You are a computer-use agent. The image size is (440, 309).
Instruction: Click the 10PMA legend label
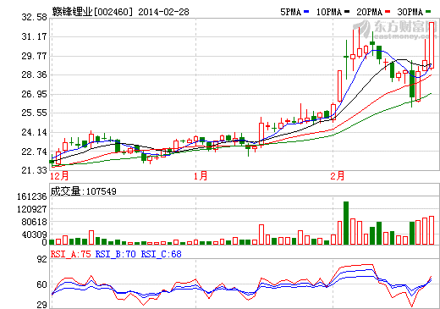(x=329, y=12)
